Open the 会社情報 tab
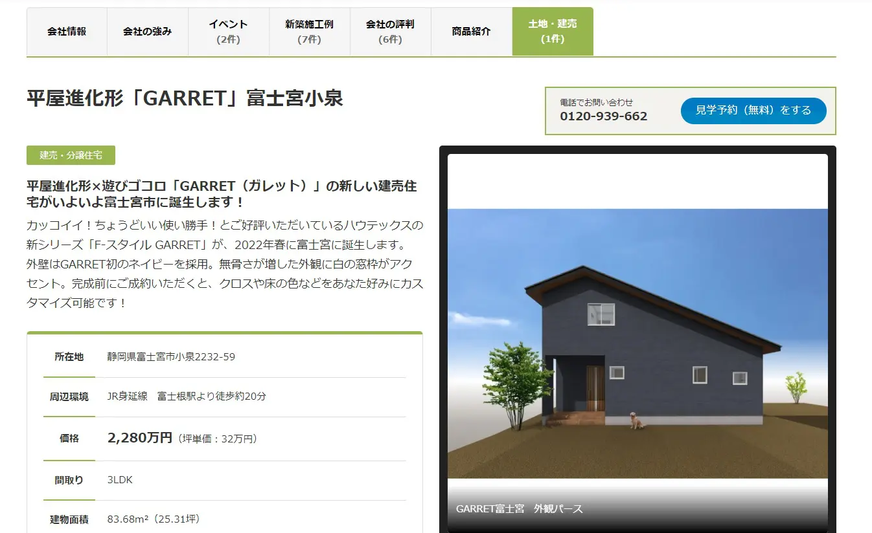 tap(67, 32)
